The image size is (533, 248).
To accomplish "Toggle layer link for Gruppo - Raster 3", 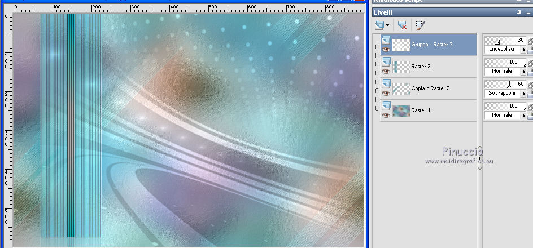I will (x=530, y=41).
